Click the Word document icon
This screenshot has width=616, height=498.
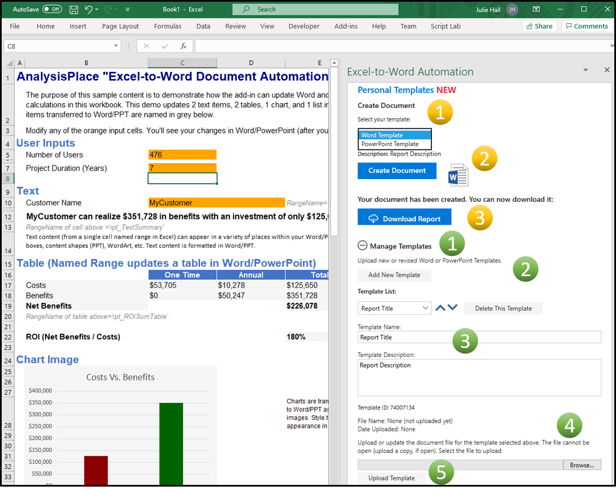click(x=458, y=175)
